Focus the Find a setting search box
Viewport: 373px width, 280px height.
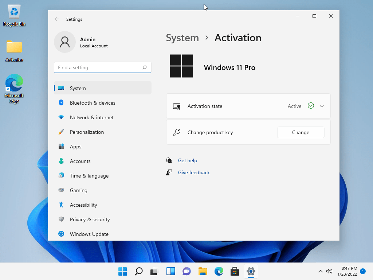point(102,67)
